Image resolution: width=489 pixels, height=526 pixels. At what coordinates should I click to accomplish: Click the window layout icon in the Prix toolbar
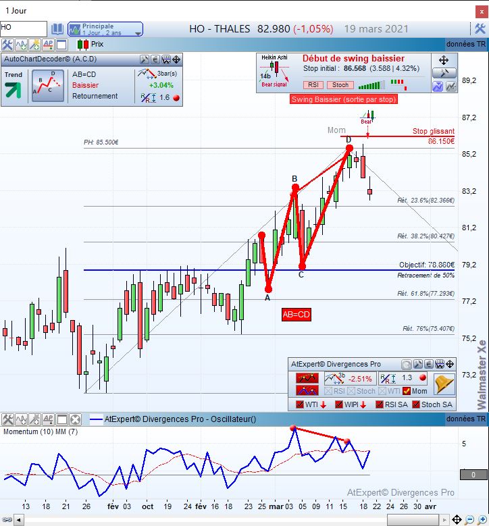61,45
